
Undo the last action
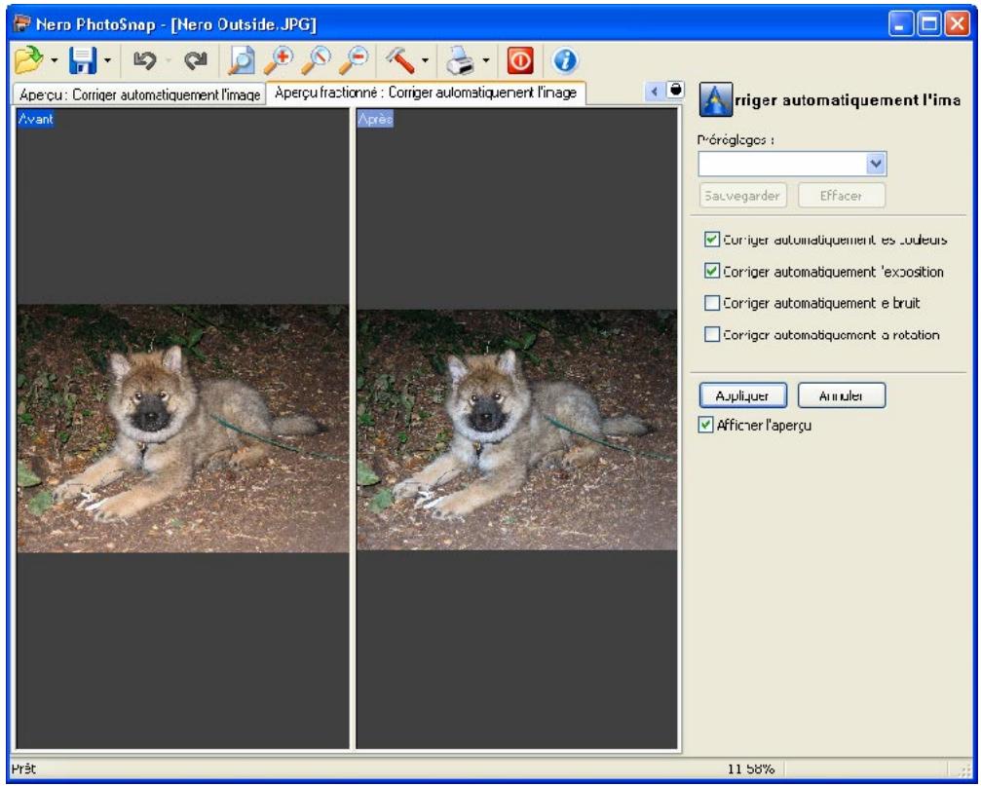pyautogui.click(x=144, y=60)
